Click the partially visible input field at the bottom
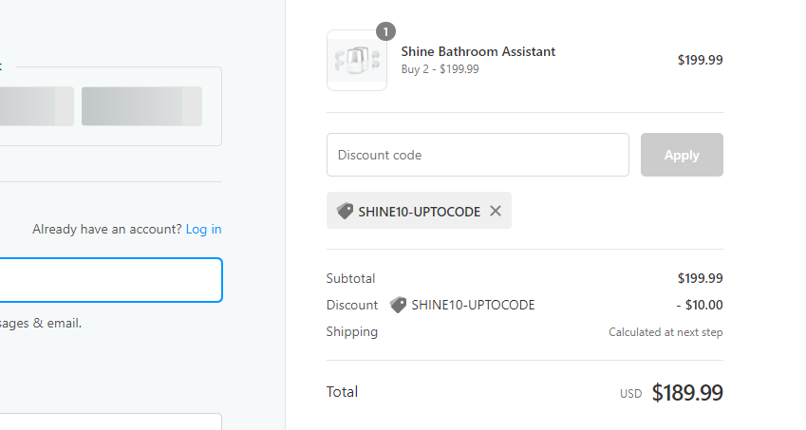Image resolution: width=806 pixels, height=430 pixels. [x=111, y=421]
